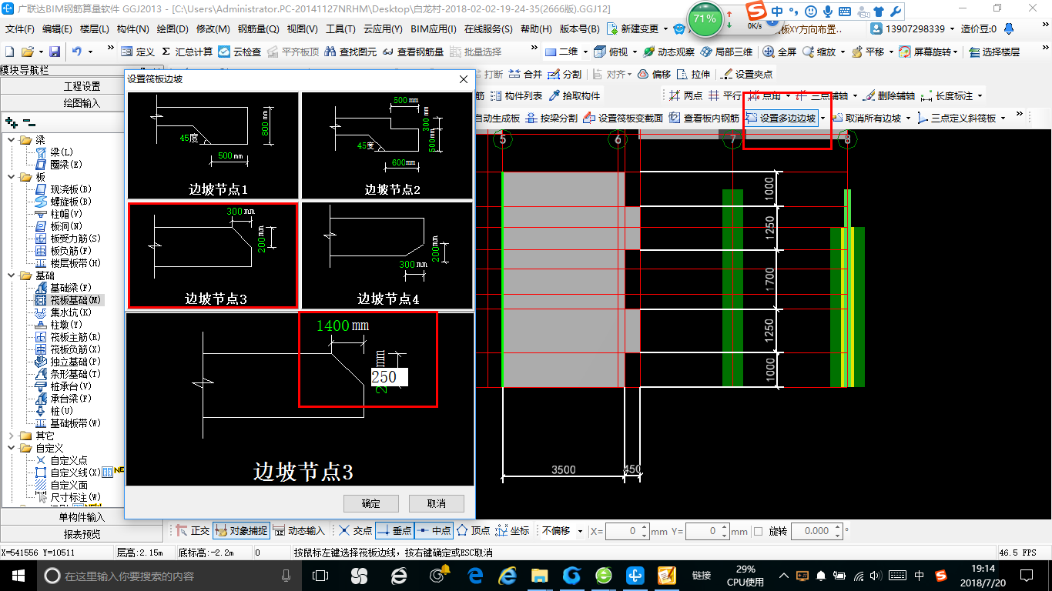Click 设置筏板变截面 tool
1052x591 pixels.
[x=623, y=118]
